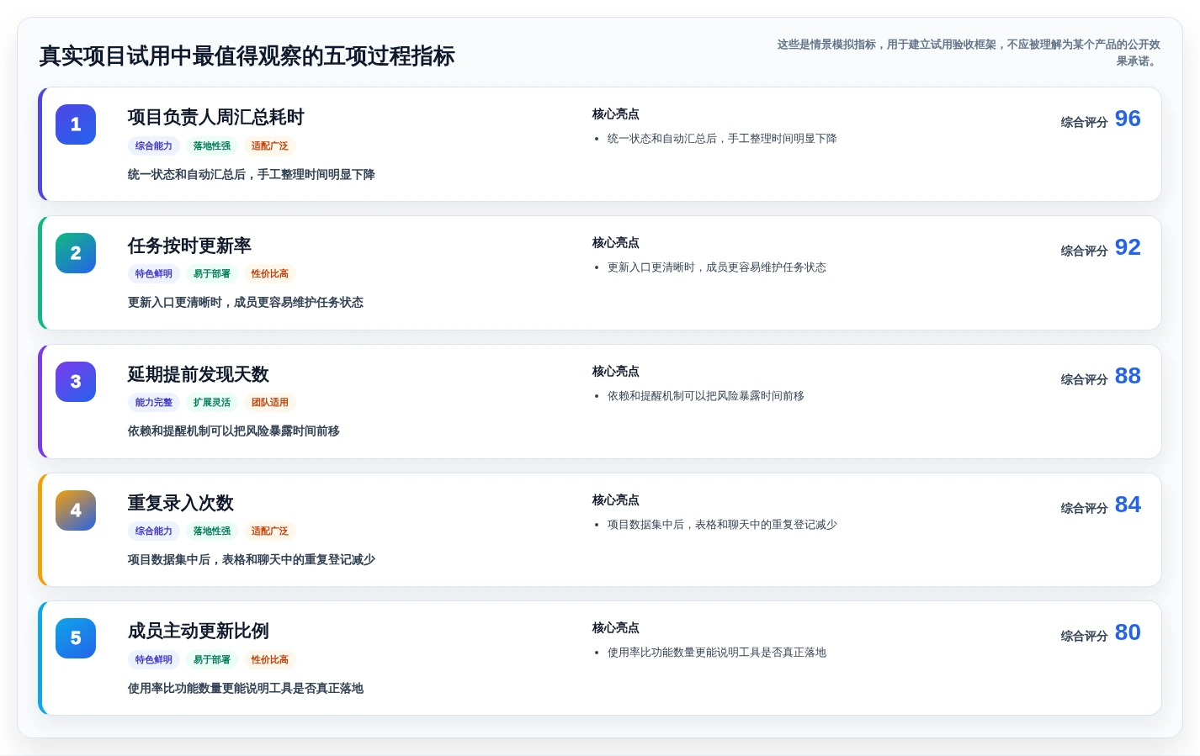The image size is (1200, 756).
Task: Click the 能力完整 tag
Action: click(154, 402)
